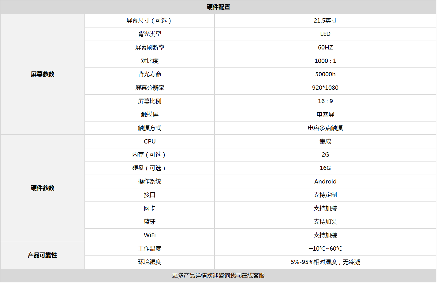Click 支持加装 in the 网卡 row

pos(325,208)
